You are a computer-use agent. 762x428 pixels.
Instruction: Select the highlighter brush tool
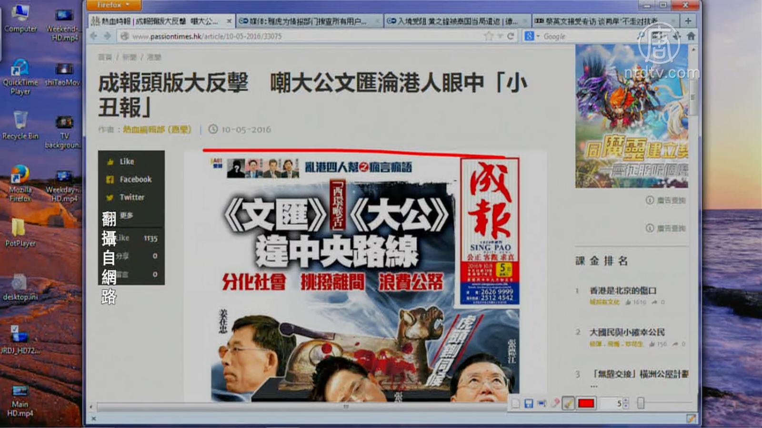click(568, 404)
